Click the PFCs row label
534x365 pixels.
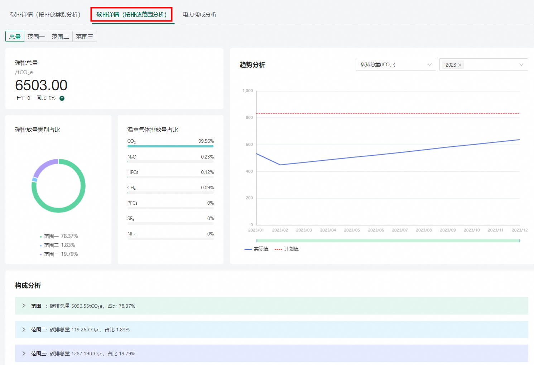pyautogui.click(x=133, y=203)
